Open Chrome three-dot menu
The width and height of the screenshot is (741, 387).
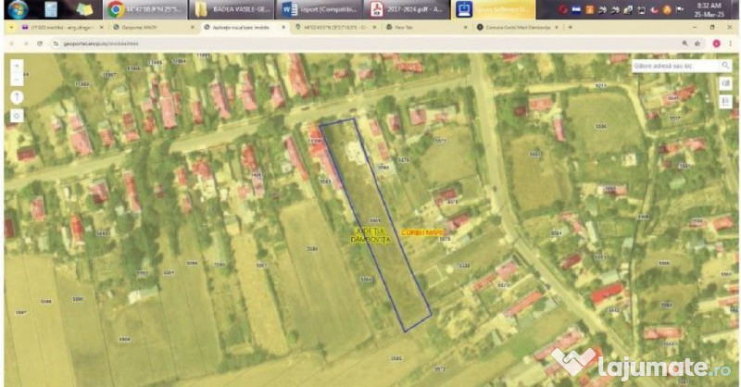(732, 44)
